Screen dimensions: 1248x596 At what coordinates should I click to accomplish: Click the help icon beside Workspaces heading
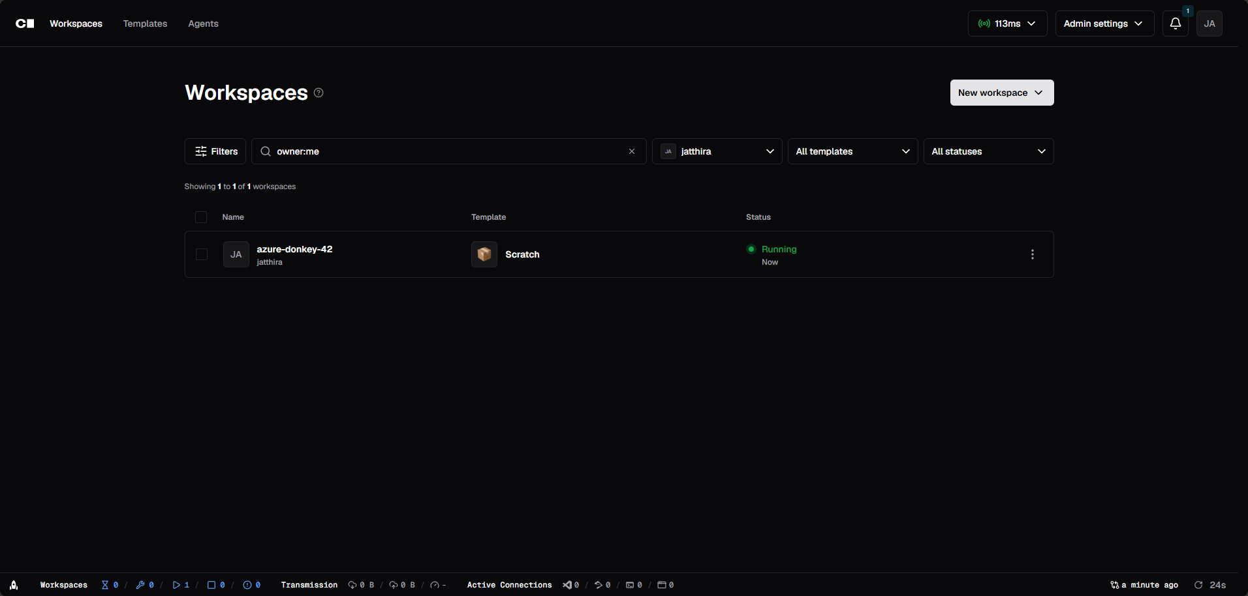[x=319, y=93]
